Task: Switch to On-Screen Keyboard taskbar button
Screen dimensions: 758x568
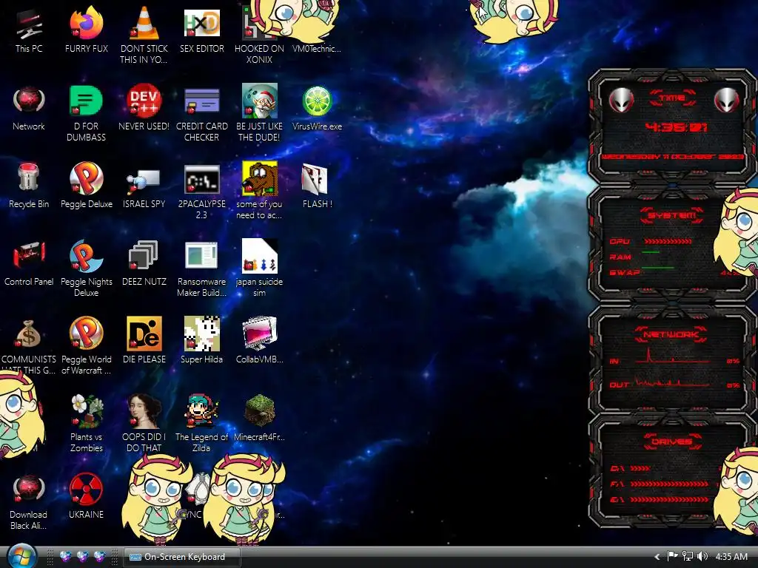Action: (x=182, y=557)
